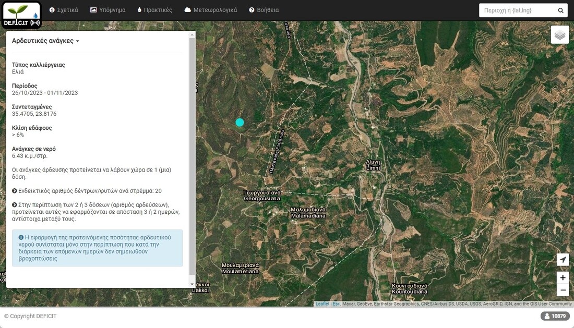Open the Υπόμνημα menu item
The image size is (574, 328).
pos(107,10)
